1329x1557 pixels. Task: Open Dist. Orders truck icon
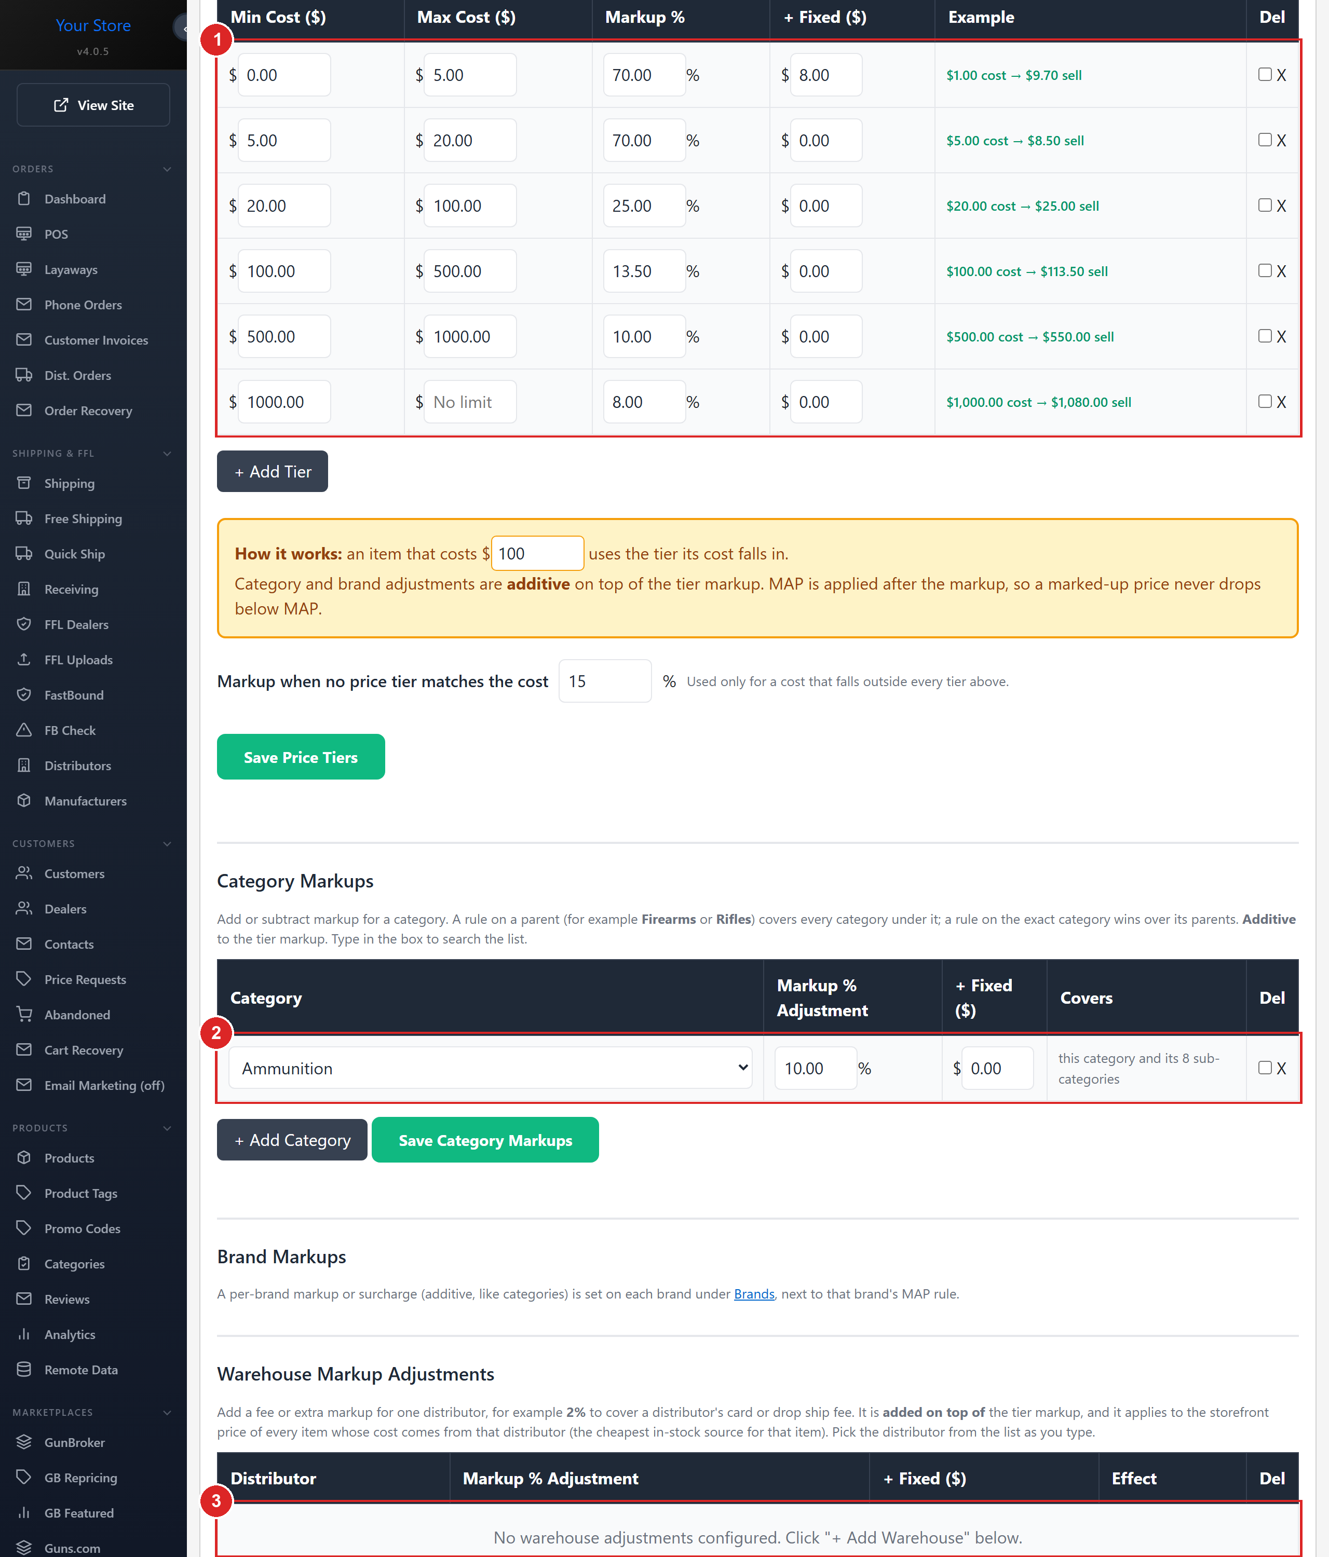point(24,375)
